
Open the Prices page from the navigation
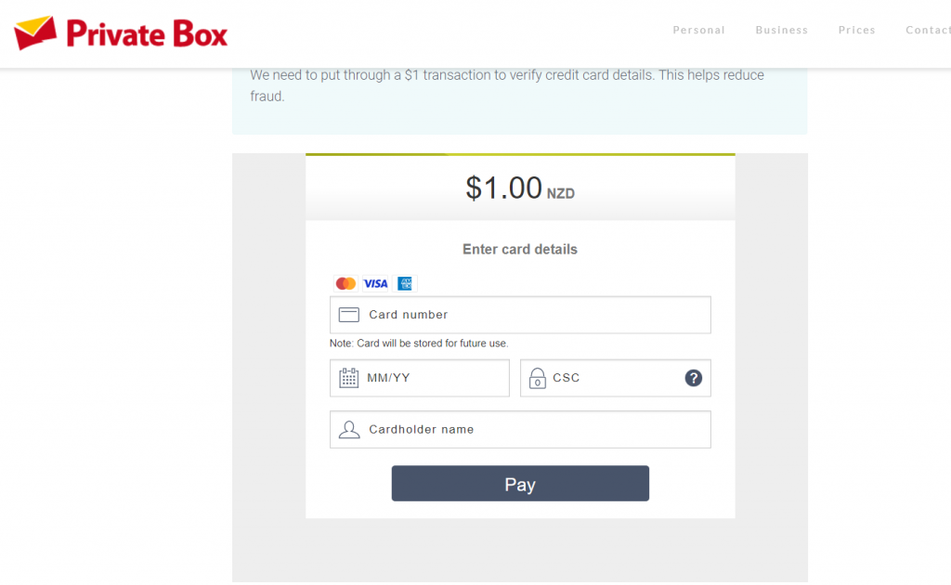[856, 30]
